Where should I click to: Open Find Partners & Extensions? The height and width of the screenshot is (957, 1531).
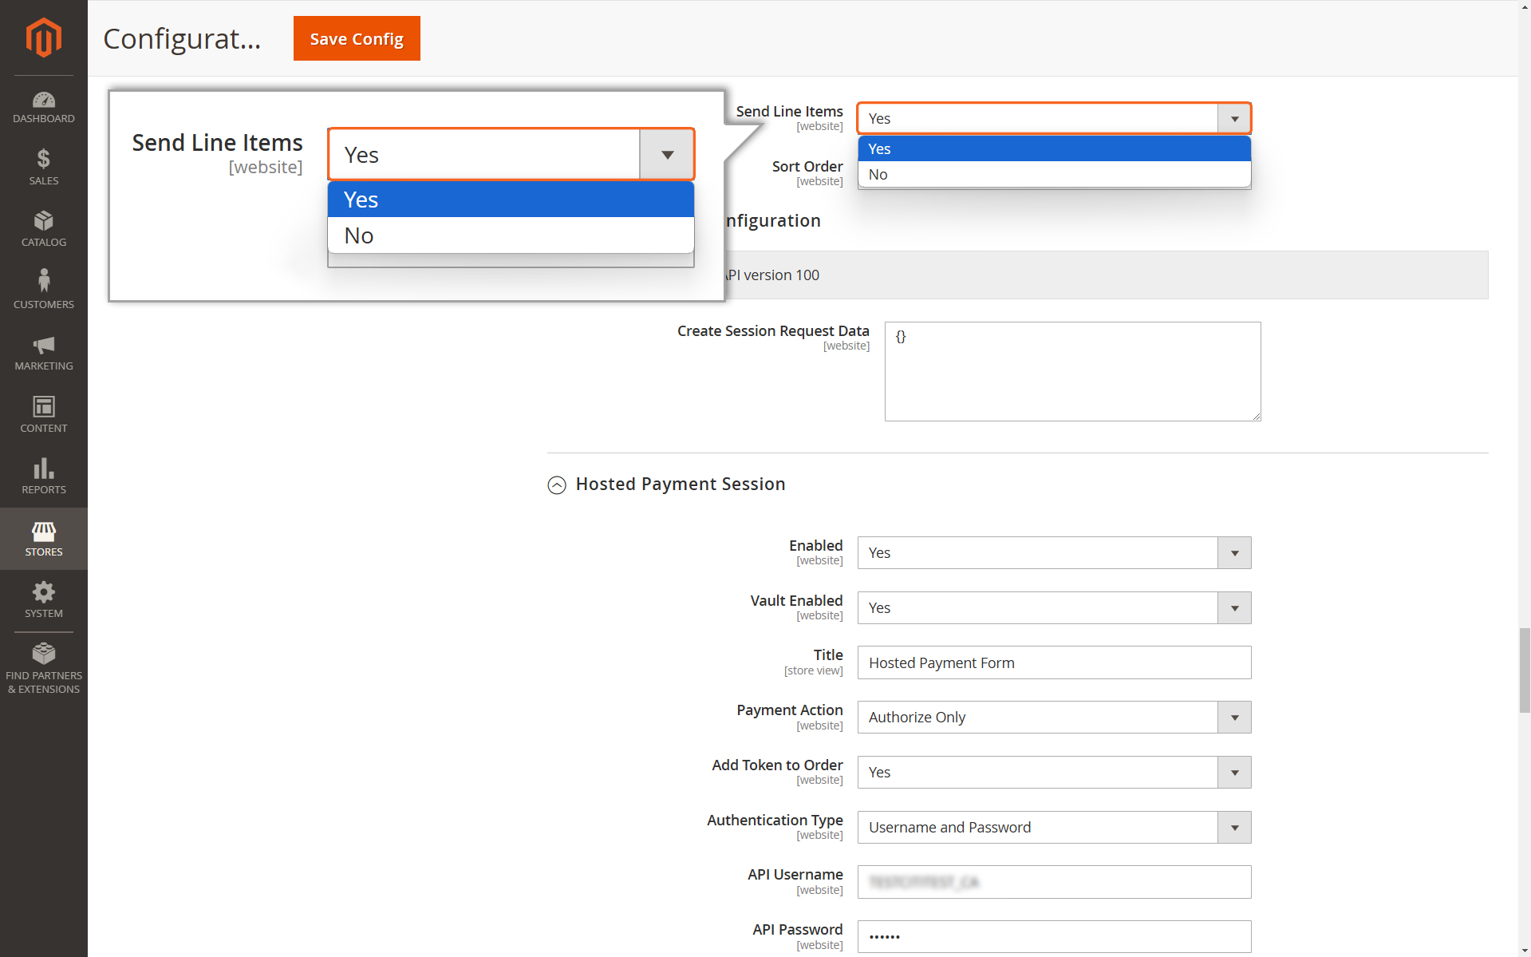[x=44, y=669]
